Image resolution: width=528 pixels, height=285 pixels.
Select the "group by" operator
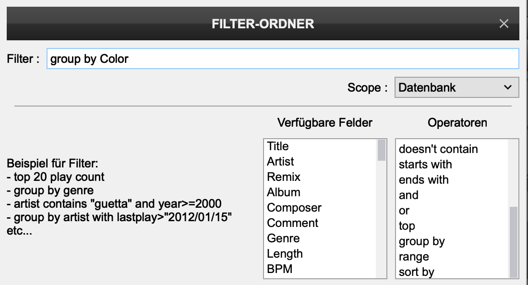[x=421, y=241]
